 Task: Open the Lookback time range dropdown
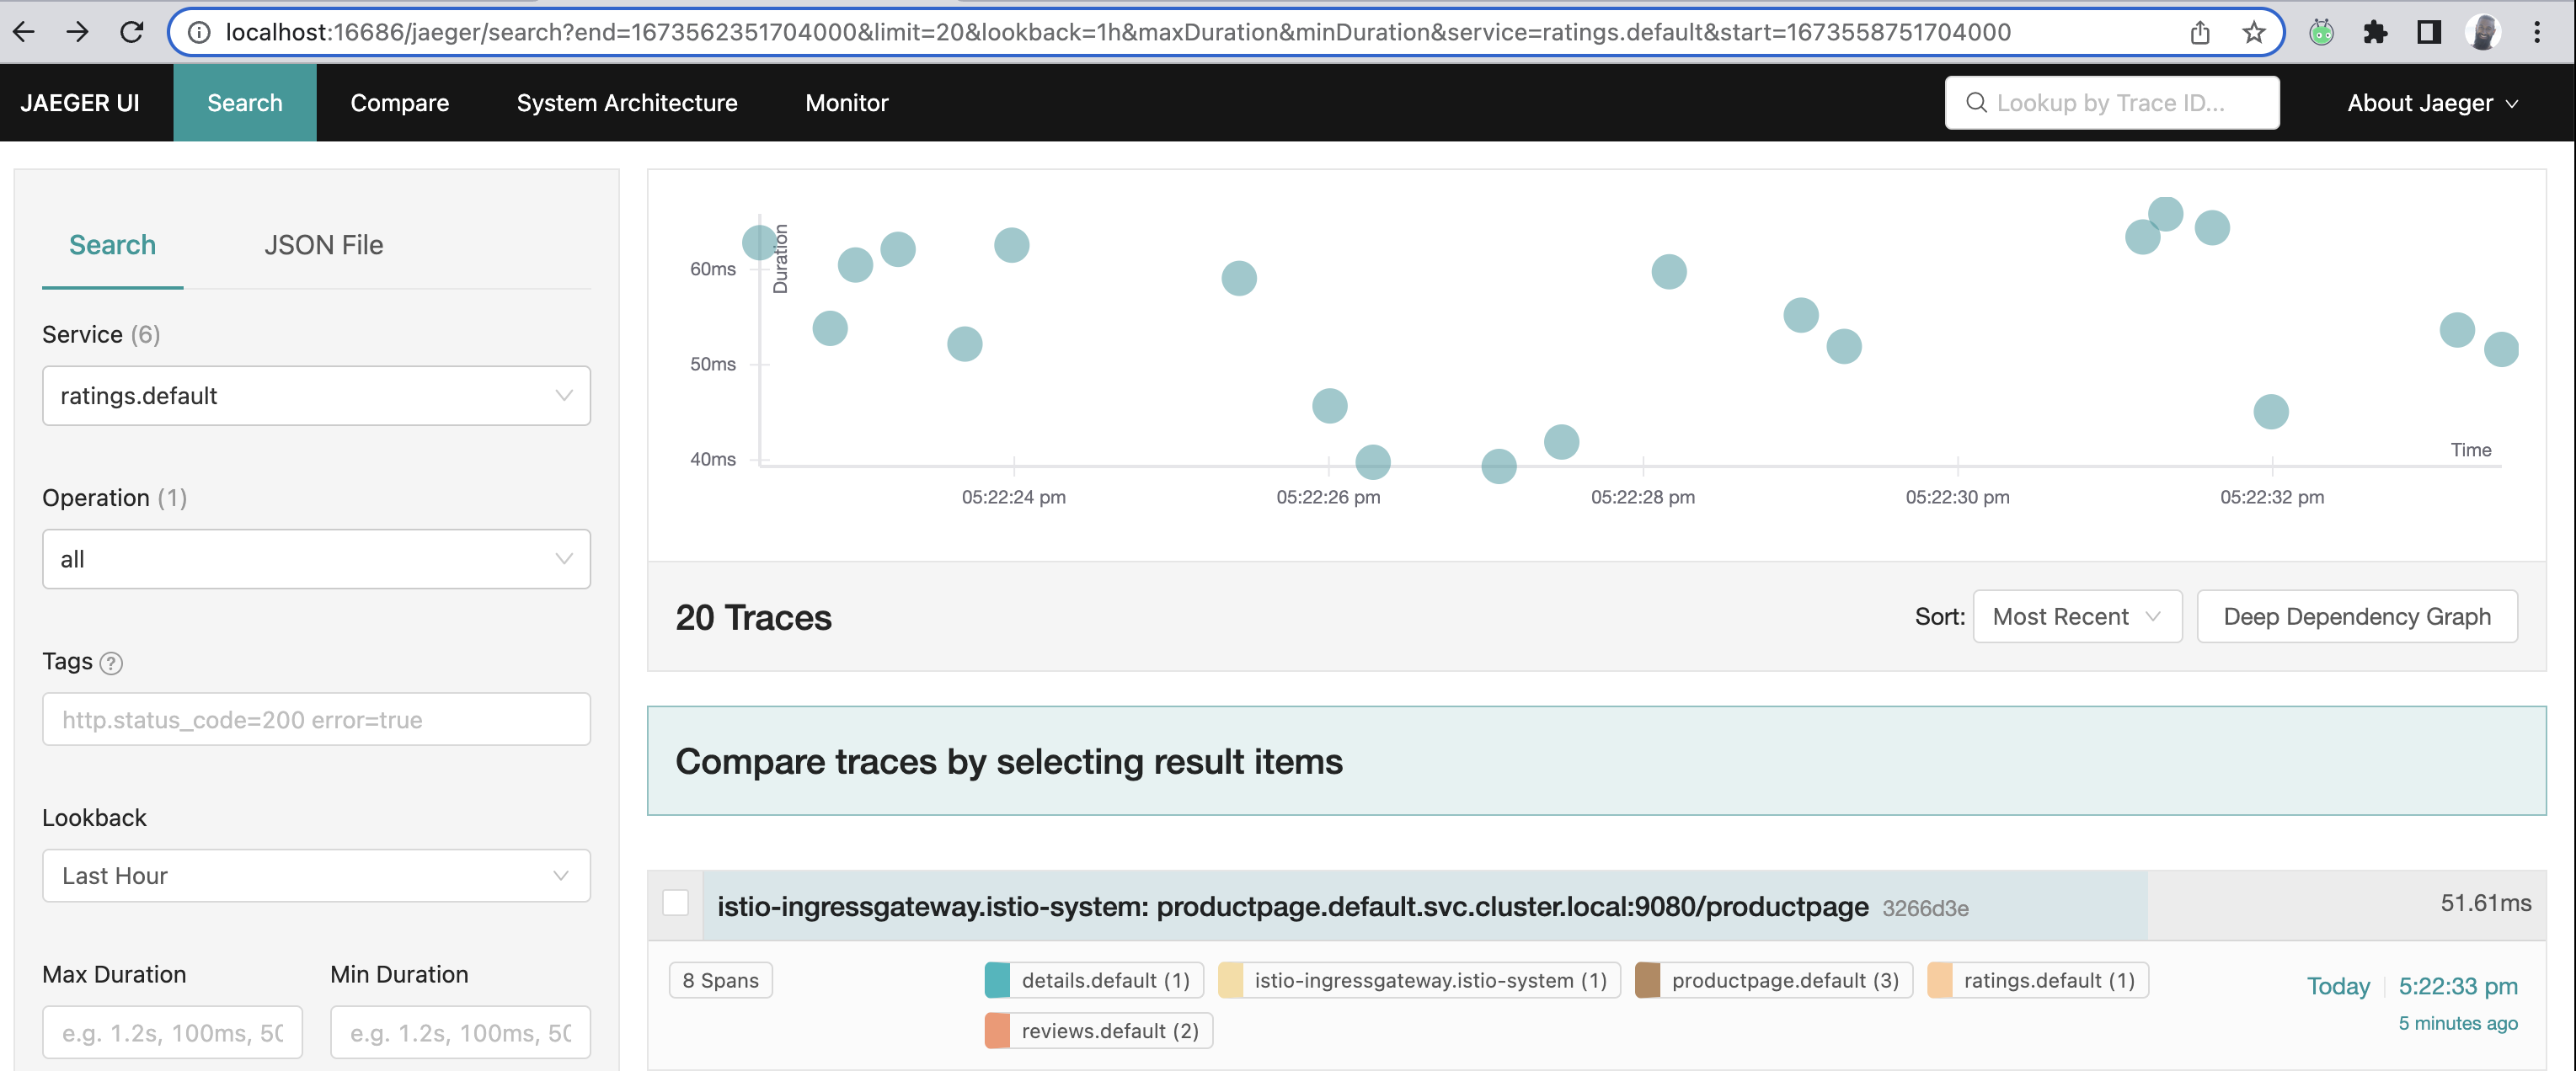[x=317, y=876]
